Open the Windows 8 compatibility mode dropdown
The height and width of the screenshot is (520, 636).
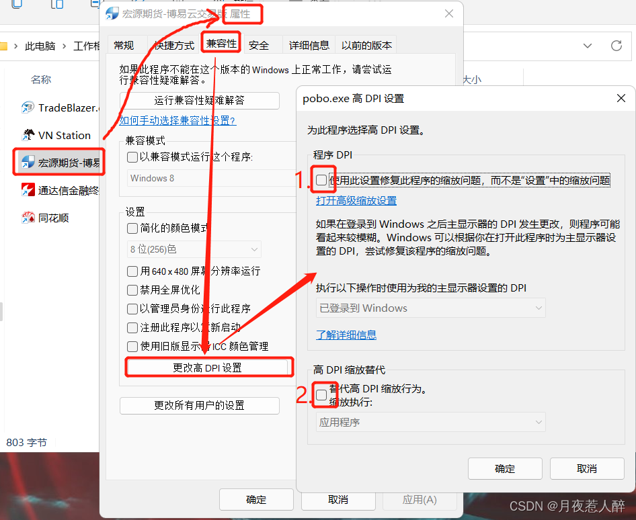[211, 178]
